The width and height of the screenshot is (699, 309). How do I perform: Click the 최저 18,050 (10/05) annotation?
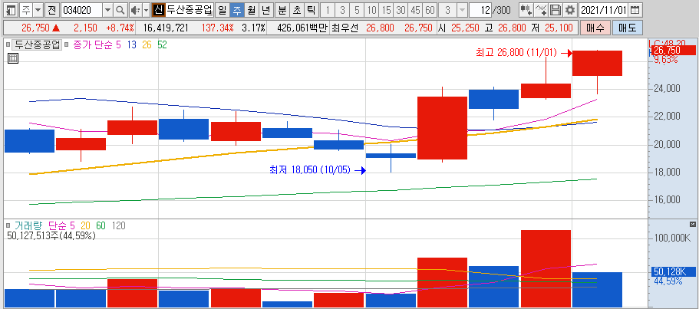310,169
